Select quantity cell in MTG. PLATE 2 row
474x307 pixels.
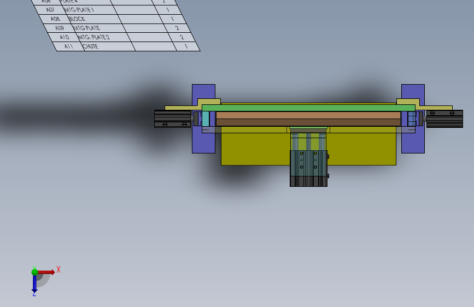pos(182,37)
